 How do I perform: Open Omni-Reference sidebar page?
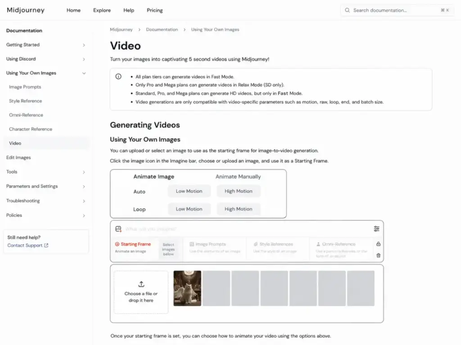coord(26,115)
